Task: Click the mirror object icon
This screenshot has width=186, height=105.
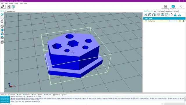Action: click(180, 15)
